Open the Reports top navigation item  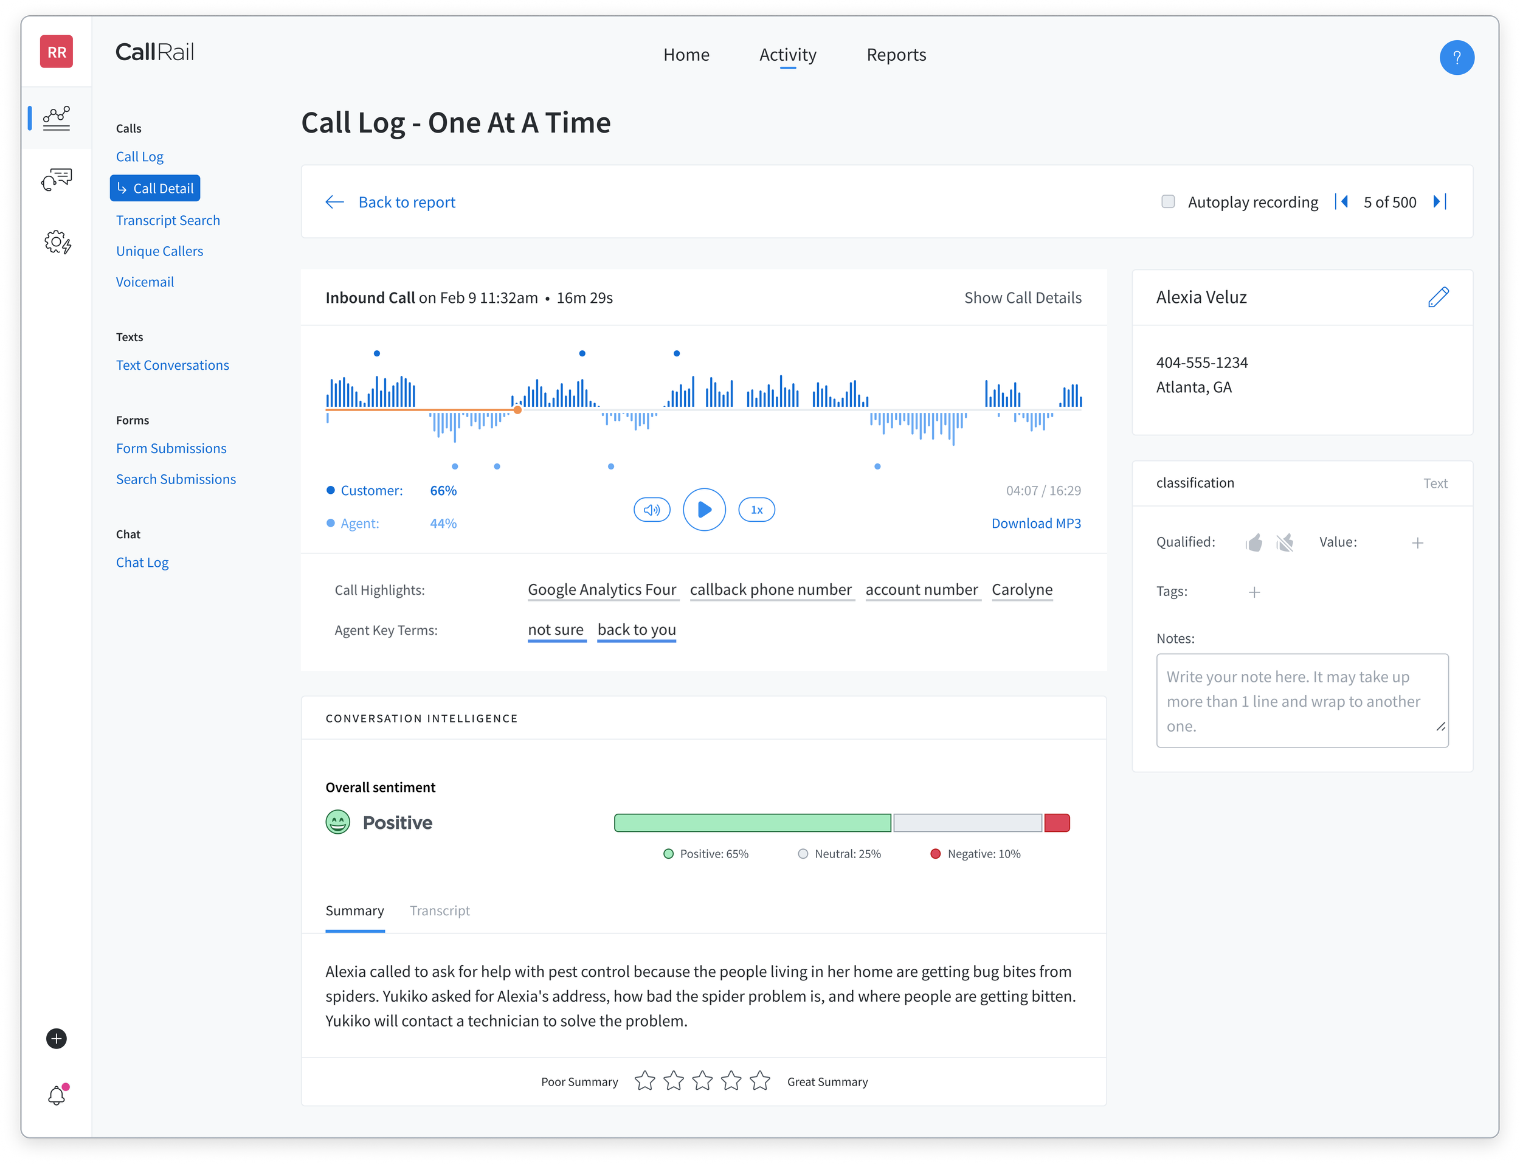coord(896,55)
